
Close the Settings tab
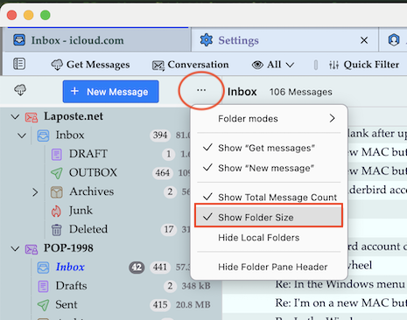coord(364,40)
